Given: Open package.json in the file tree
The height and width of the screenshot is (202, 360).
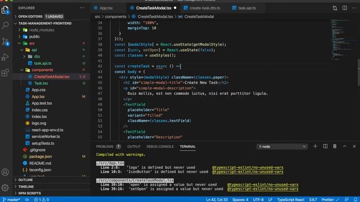Looking at the screenshot, I should pyautogui.click(x=40, y=157).
